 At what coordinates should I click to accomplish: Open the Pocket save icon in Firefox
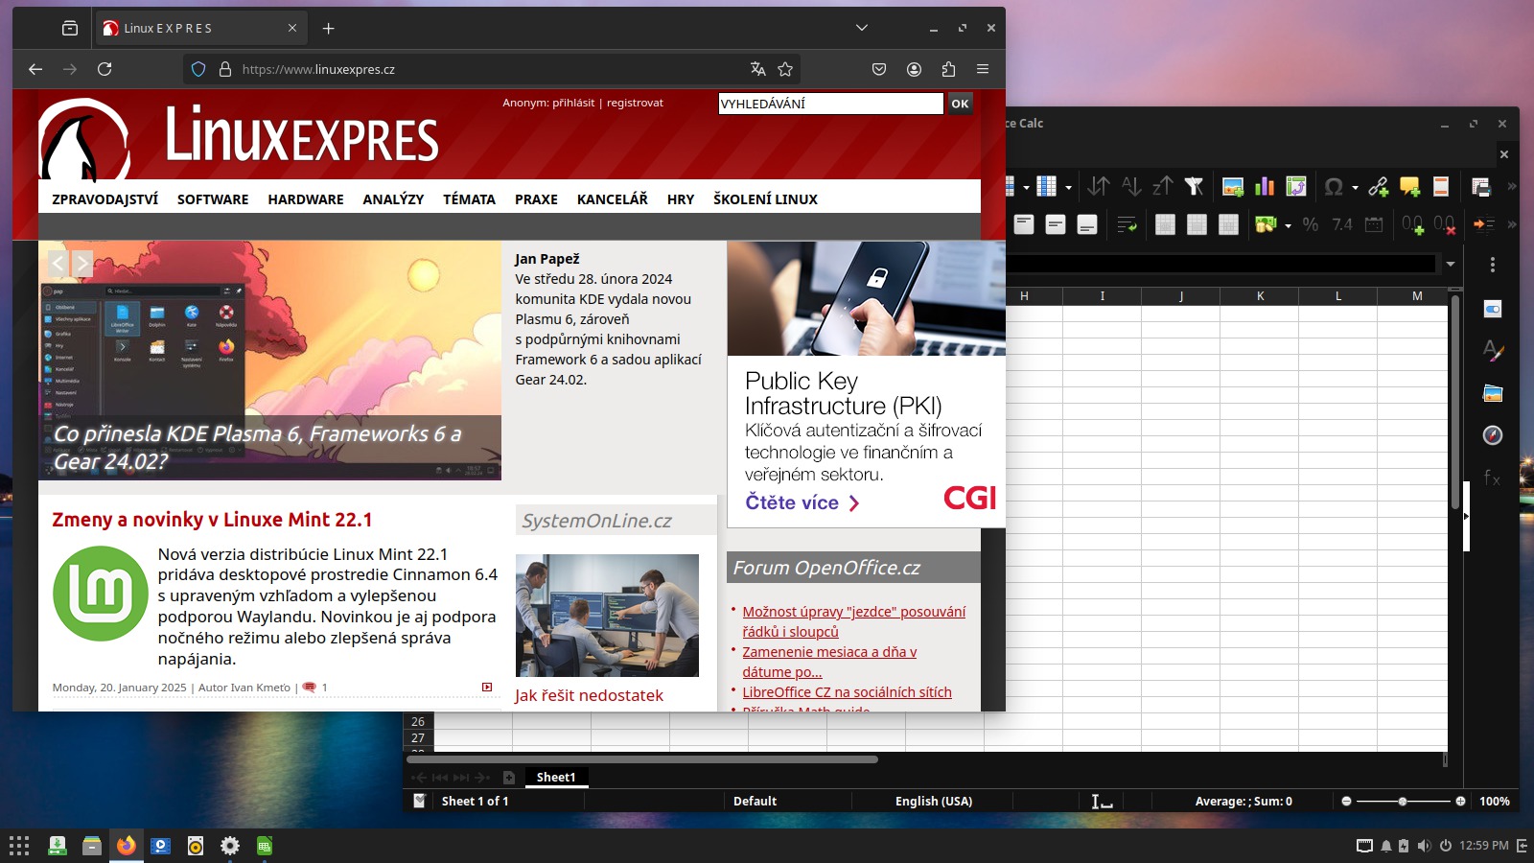879,69
